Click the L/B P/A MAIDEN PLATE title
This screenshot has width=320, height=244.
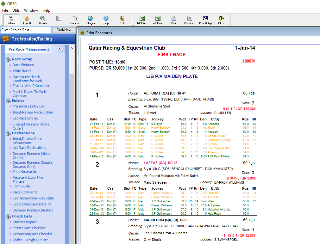[172, 76]
